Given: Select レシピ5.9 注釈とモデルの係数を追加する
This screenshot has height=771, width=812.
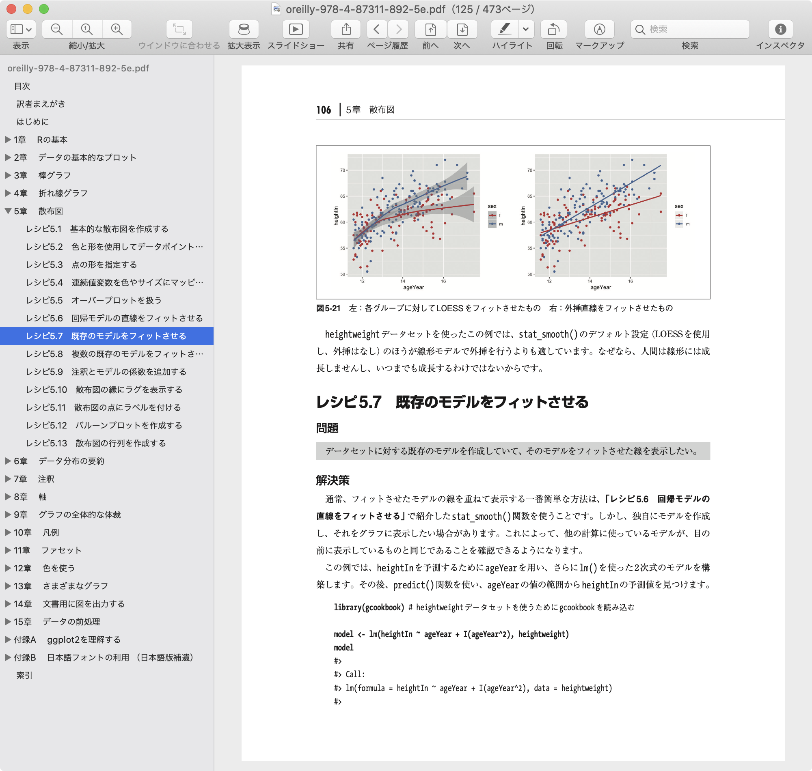Looking at the screenshot, I should 107,372.
